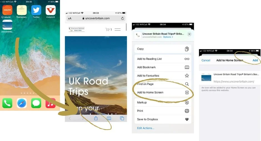Tap the Safari share icon in toolbar
This screenshot has height=141, width=261.
pos(96,118)
